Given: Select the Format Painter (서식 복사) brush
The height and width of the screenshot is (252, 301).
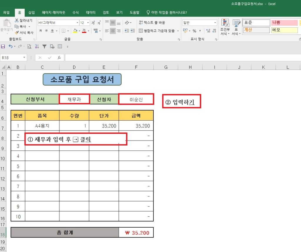Looking at the screenshot, I should tap(24, 32).
